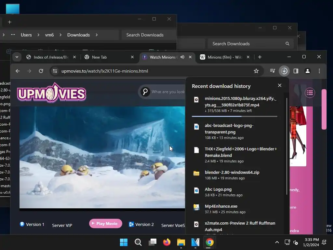Close the Minions (film) Wikipedia tab

tap(248, 57)
